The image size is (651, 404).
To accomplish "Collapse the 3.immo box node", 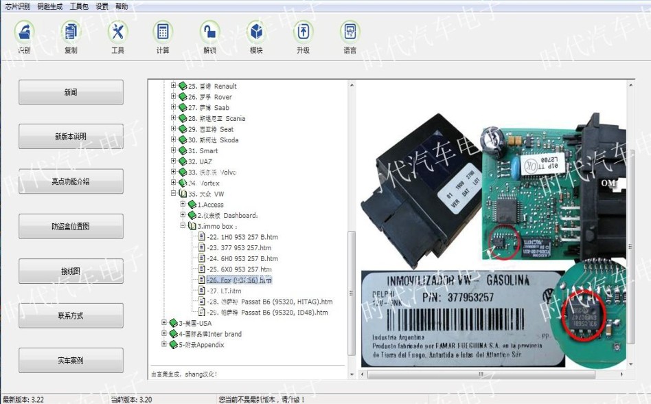I will point(183,225).
